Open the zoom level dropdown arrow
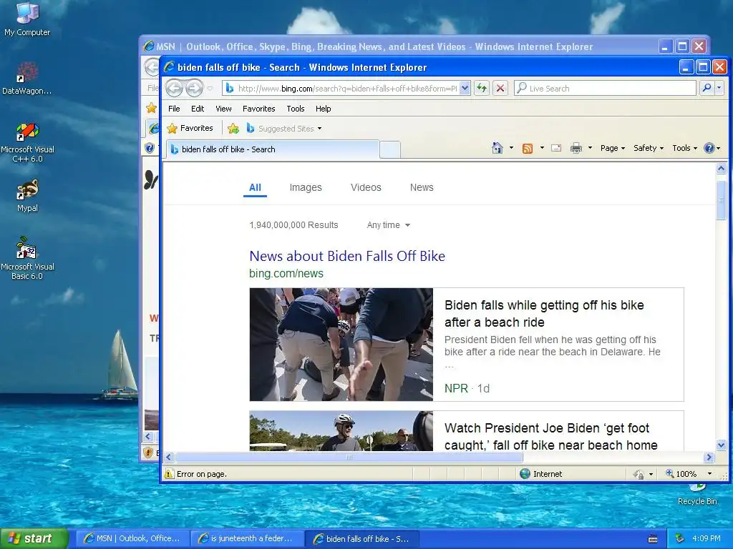The image size is (733, 549). (709, 474)
